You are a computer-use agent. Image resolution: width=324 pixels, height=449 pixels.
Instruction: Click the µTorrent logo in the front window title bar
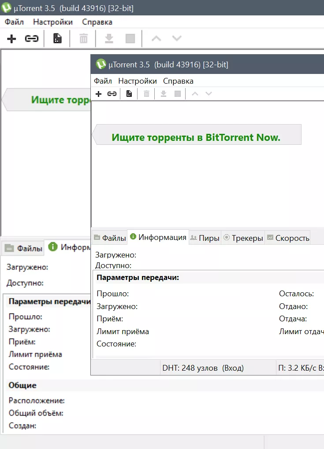tap(101, 64)
